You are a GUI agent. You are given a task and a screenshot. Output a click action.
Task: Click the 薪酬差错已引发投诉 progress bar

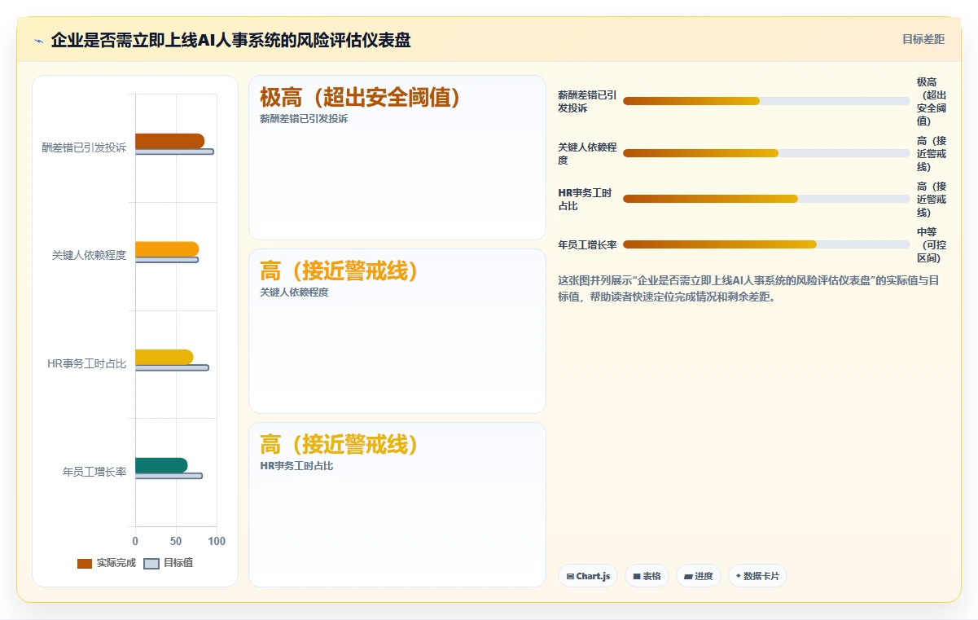point(766,101)
